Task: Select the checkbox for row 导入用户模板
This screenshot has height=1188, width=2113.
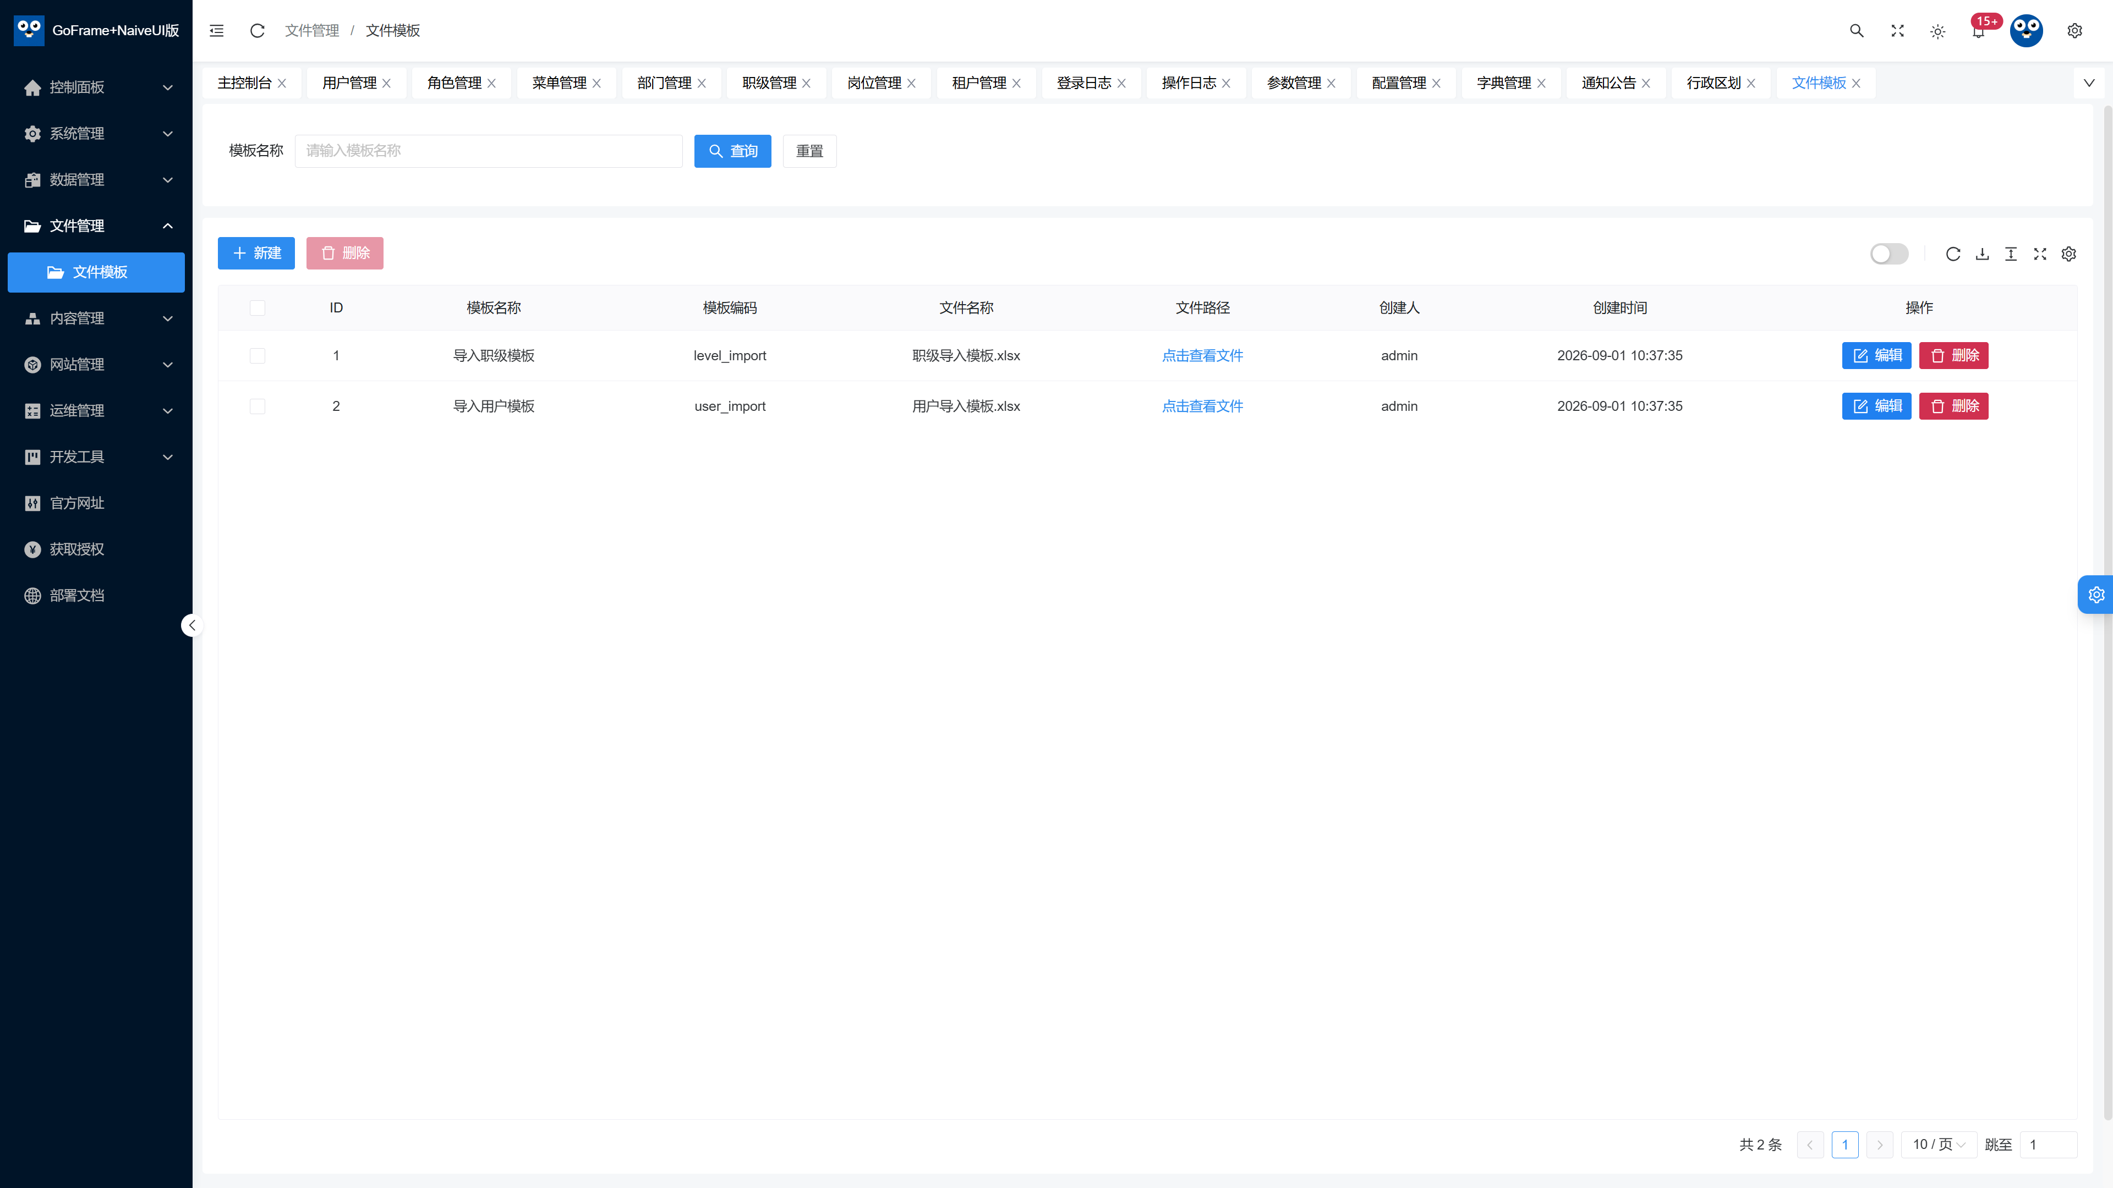Action: pos(257,406)
